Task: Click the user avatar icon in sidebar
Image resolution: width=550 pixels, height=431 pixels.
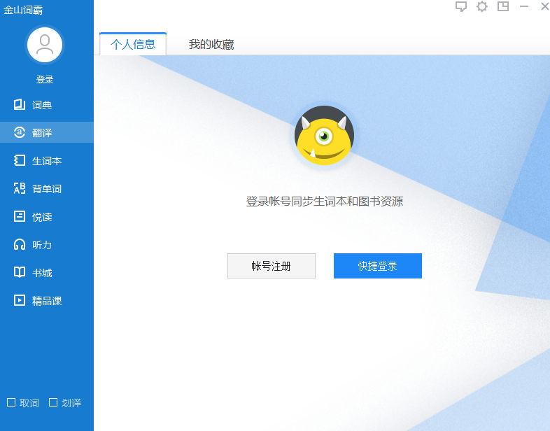Action: (x=45, y=45)
